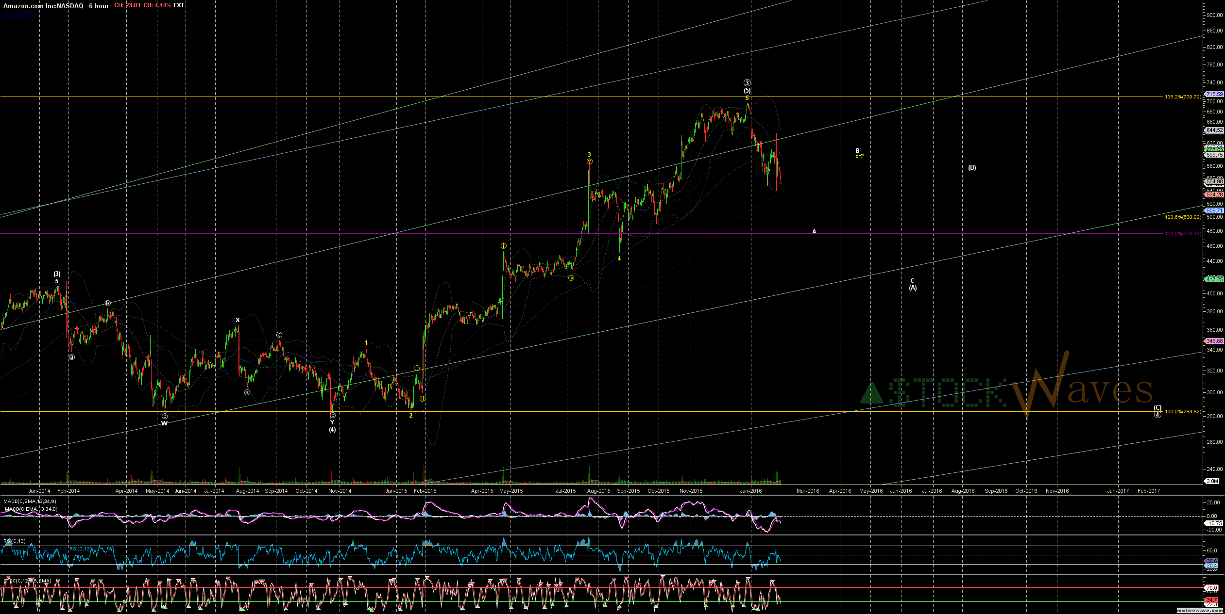Select the 715.59 price axis tag
This screenshot has width=1225, height=614.
coord(1214,94)
